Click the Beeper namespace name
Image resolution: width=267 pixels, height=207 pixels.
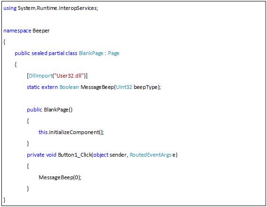(x=41, y=31)
